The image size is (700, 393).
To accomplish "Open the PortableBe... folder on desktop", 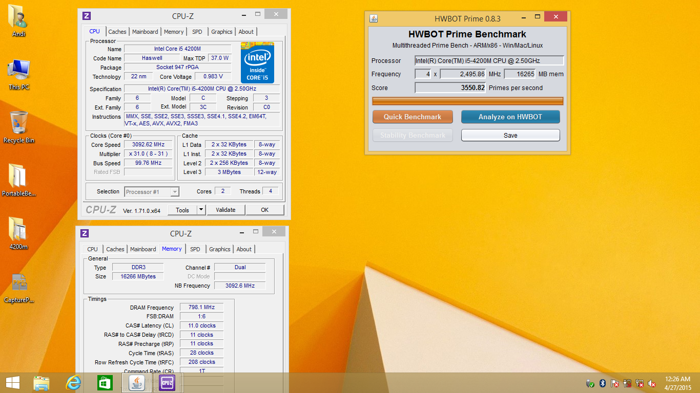I will pos(18,180).
